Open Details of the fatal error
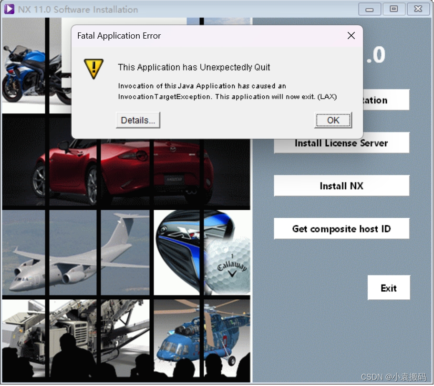 click(138, 120)
